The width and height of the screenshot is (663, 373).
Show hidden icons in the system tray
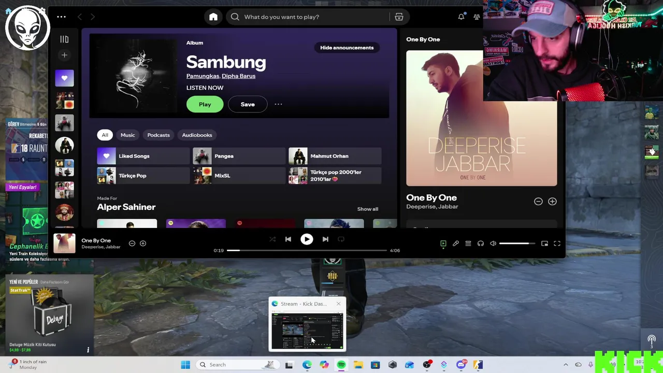click(566, 365)
